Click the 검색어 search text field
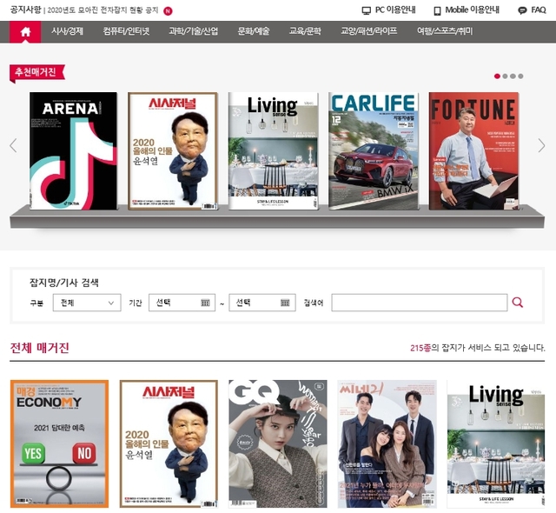Image resolution: width=556 pixels, height=513 pixels. pyautogui.click(x=419, y=303)
